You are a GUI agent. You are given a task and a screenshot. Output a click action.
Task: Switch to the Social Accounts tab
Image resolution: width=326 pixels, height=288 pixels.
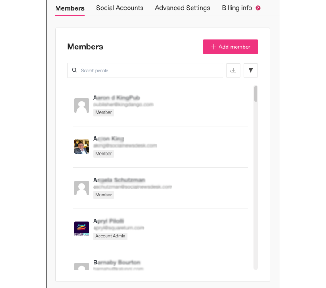point(120,8)
